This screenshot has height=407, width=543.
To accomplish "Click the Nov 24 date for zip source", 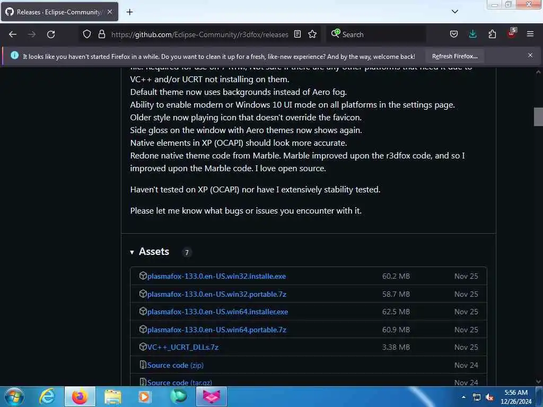I will [x=466, y=365].
